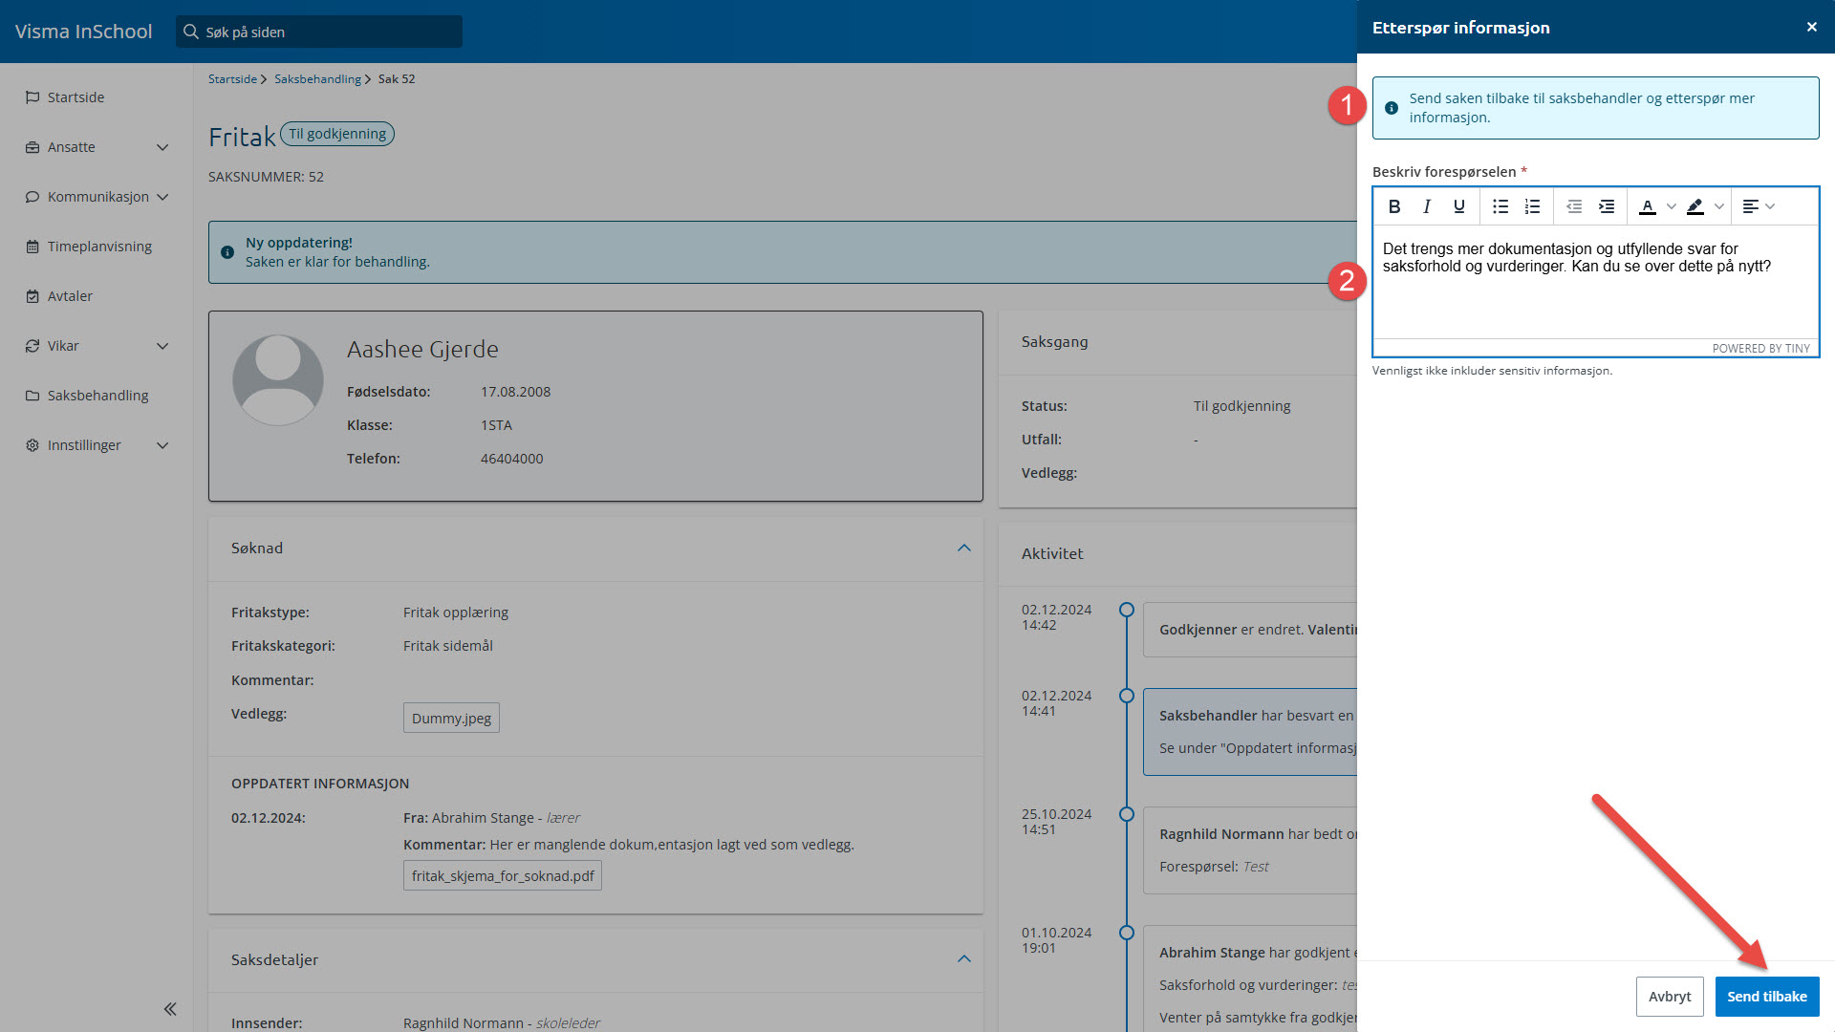The width and height of the screenshot is (1835, 1032).
Task: Click in the Søk på siden field
Action: pyautogui.click(x=325, y=32)
